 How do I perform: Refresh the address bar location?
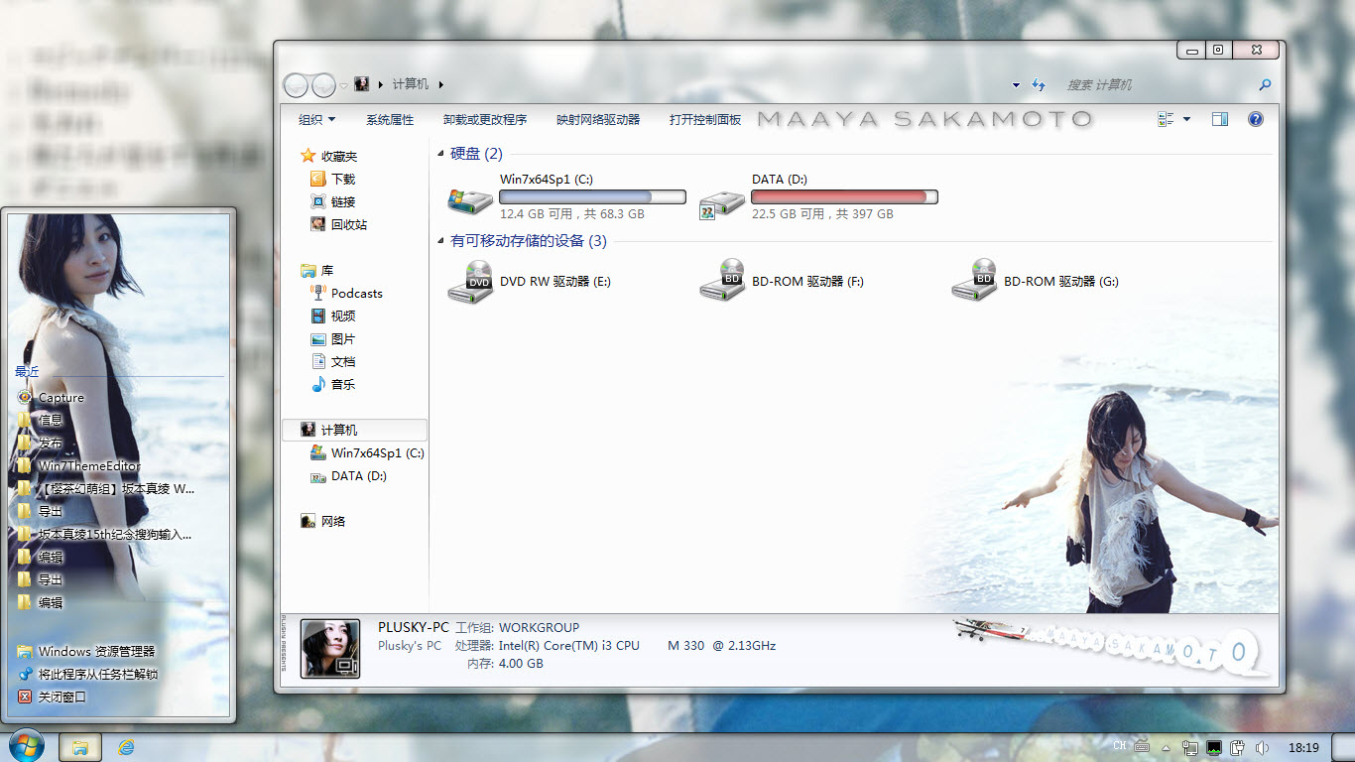coord(1039,85)
